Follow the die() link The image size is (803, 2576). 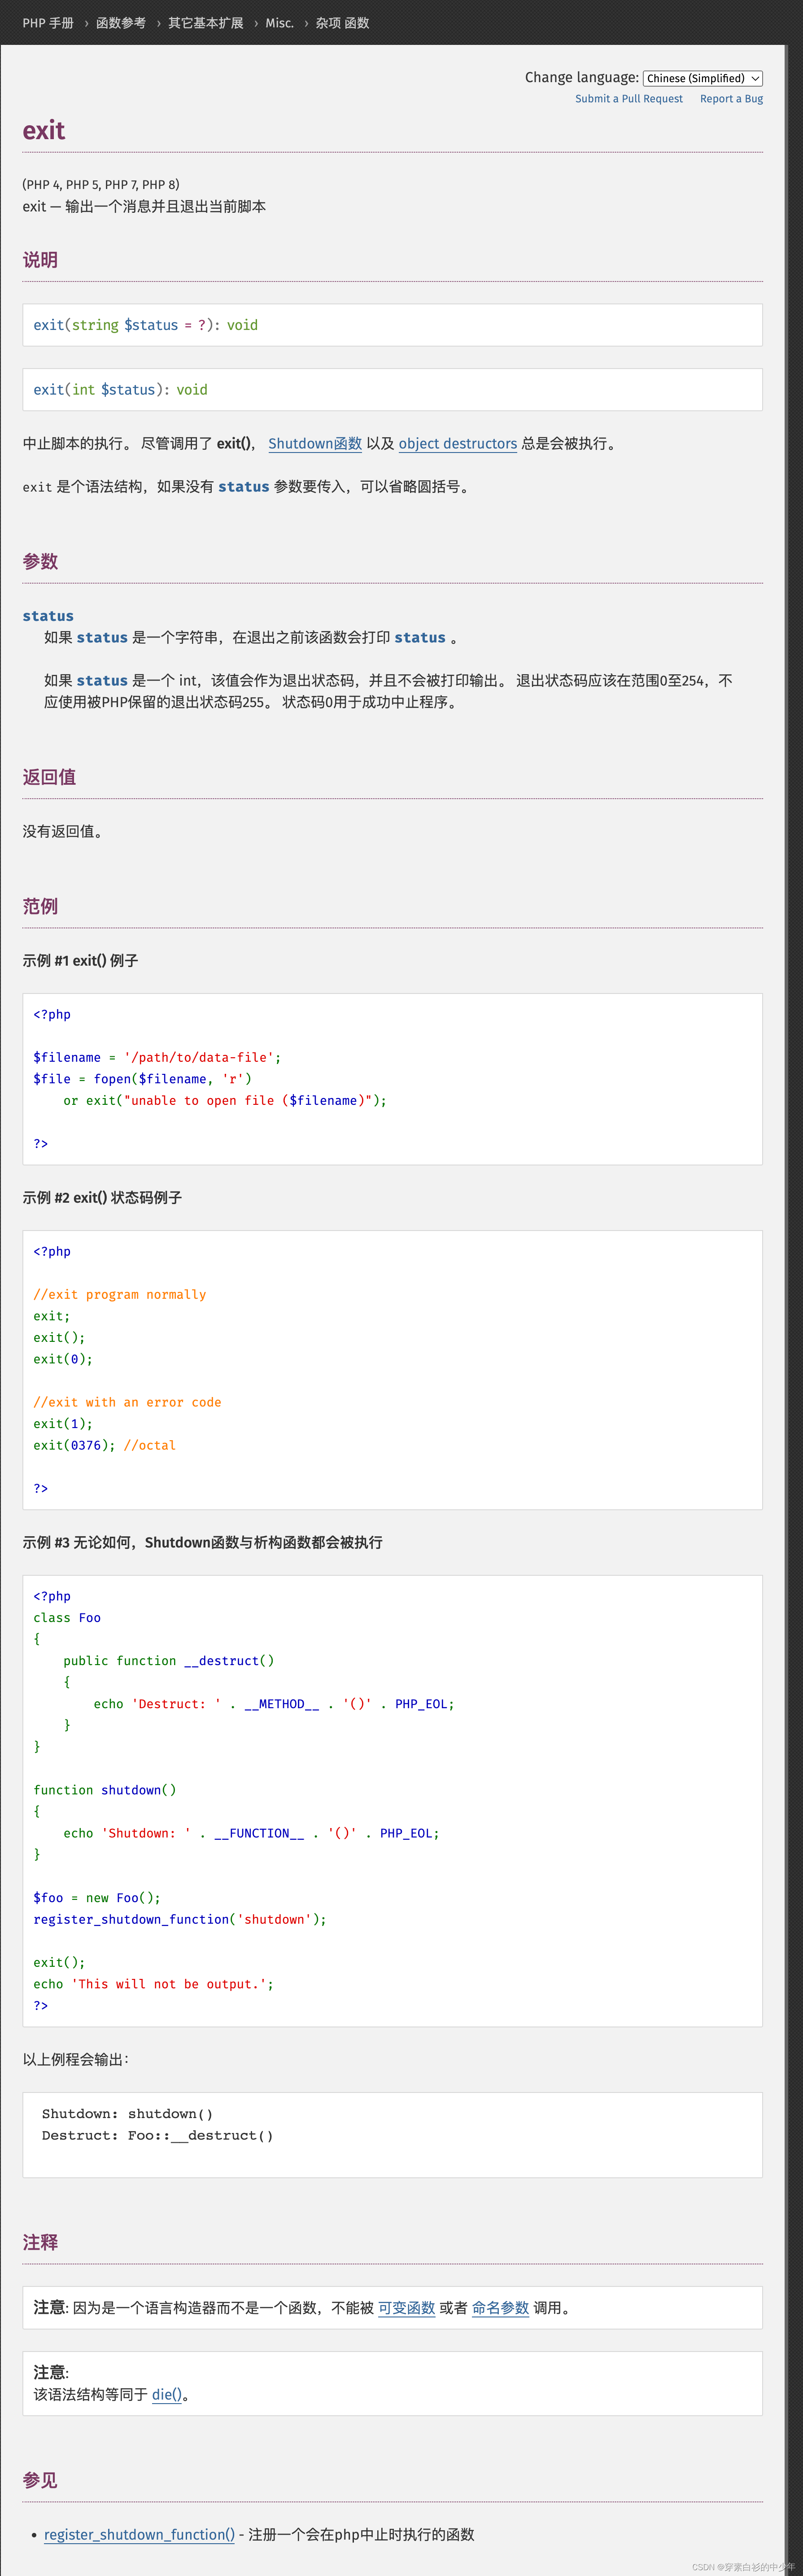167,2394
